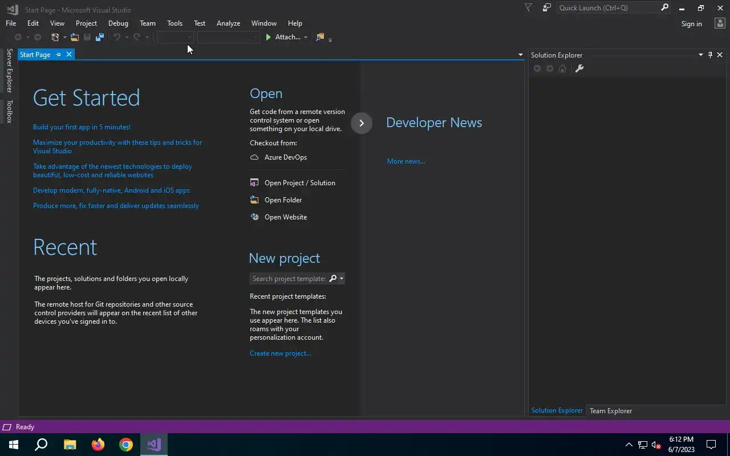This screenshot has height=456, width=730.
Task: Open the Analyze menu
Action: (228, 23)
